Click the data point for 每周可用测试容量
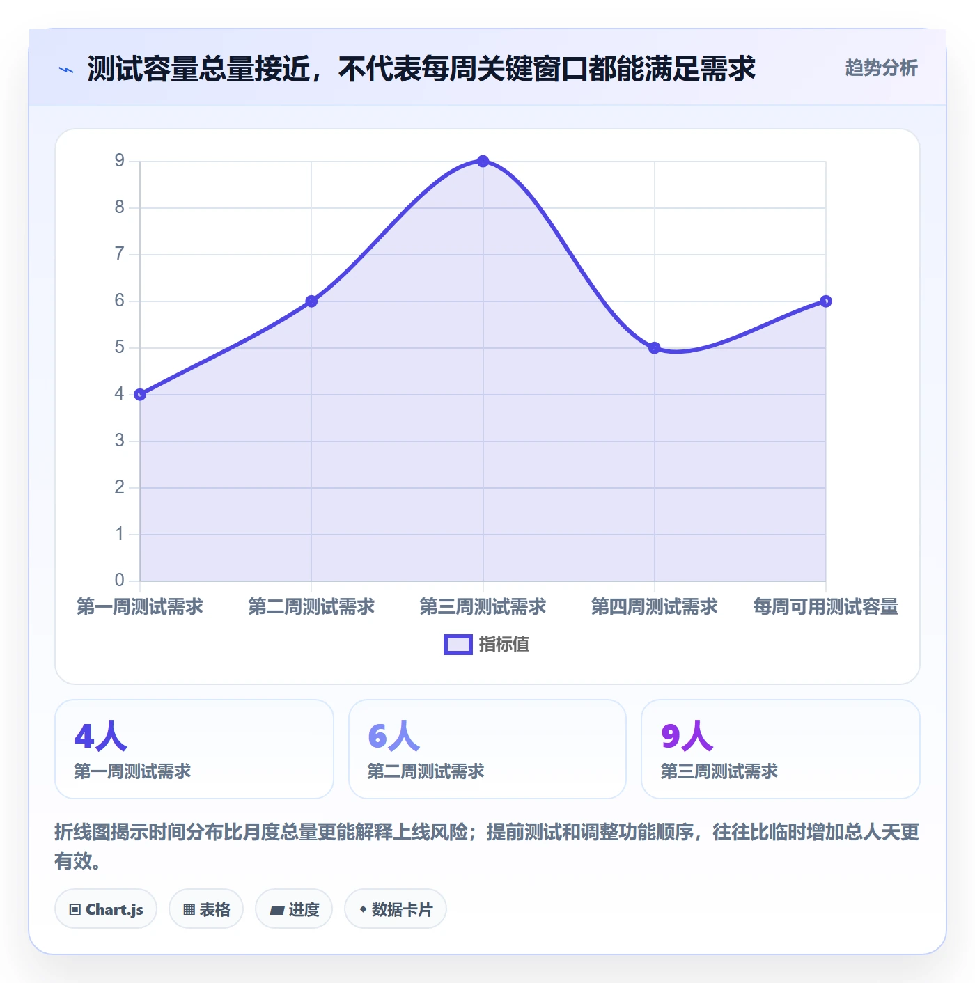The image size is (975, 983). (826, 301)
